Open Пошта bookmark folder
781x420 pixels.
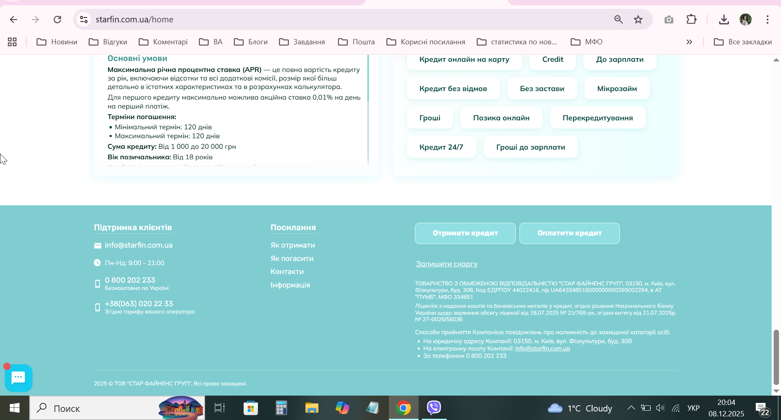[356, 42]
